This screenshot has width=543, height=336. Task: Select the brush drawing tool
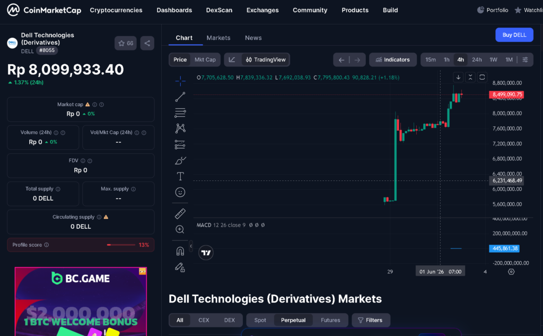(x=180, y=160)
